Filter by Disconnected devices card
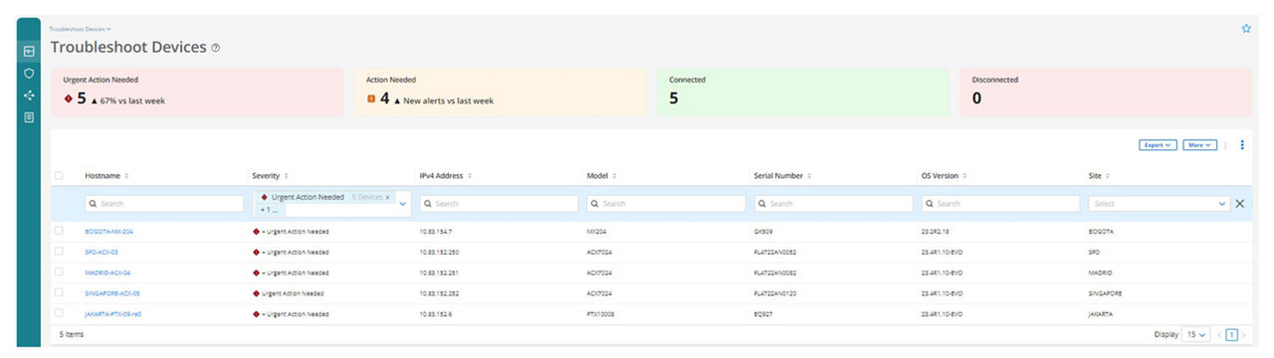The height and width of the screenshot is (358, 1274). coord(1107,92)
